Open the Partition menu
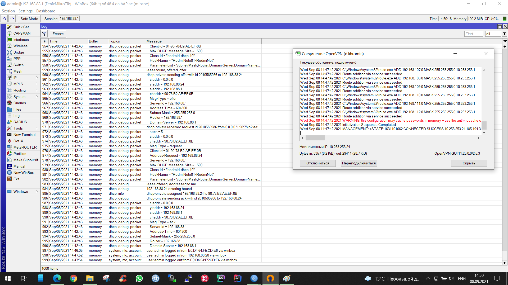This screenshot has width=508, height=285. [x=20, y=154]
